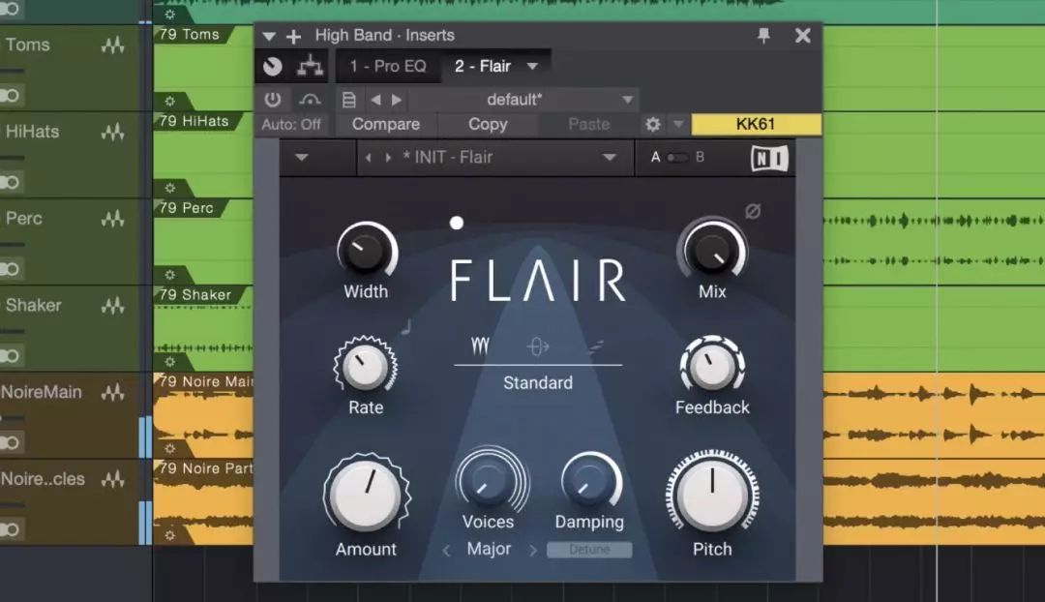
Task: Click the KK61 control link field
Action: (x=756, y=124)
